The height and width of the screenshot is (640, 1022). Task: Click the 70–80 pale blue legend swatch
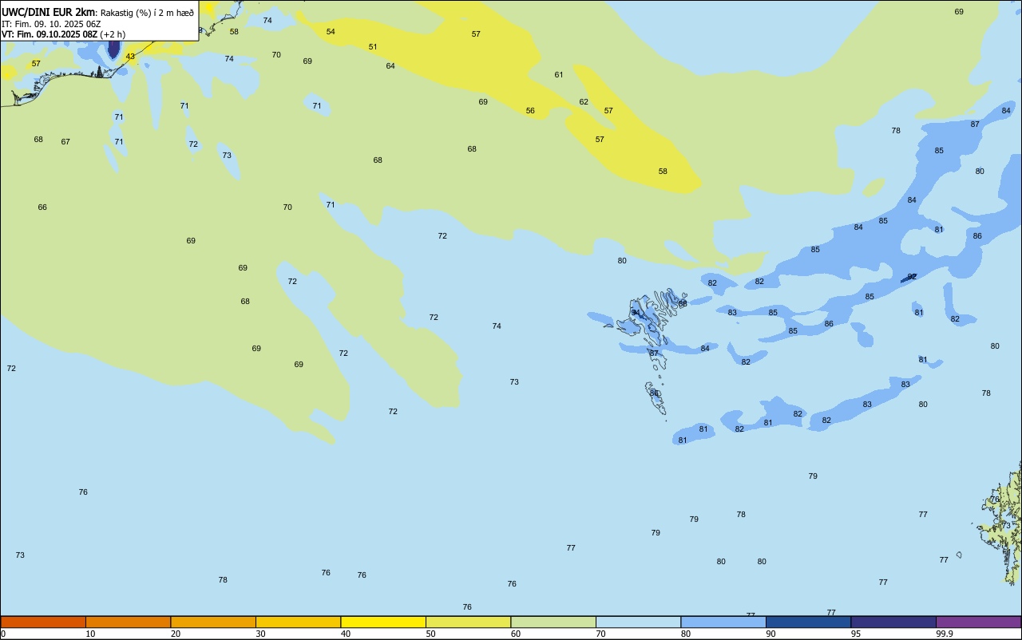638,622
